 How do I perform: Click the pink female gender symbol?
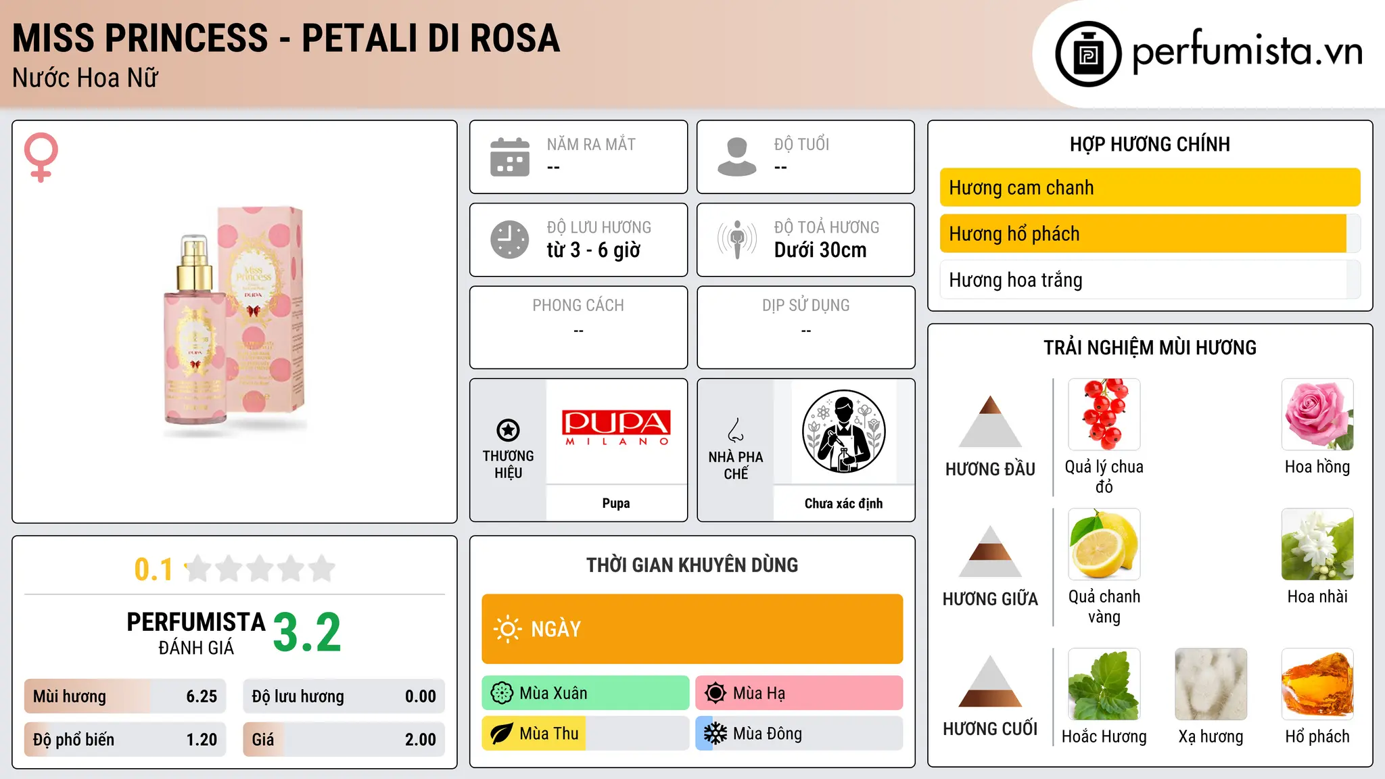point(41,158)
